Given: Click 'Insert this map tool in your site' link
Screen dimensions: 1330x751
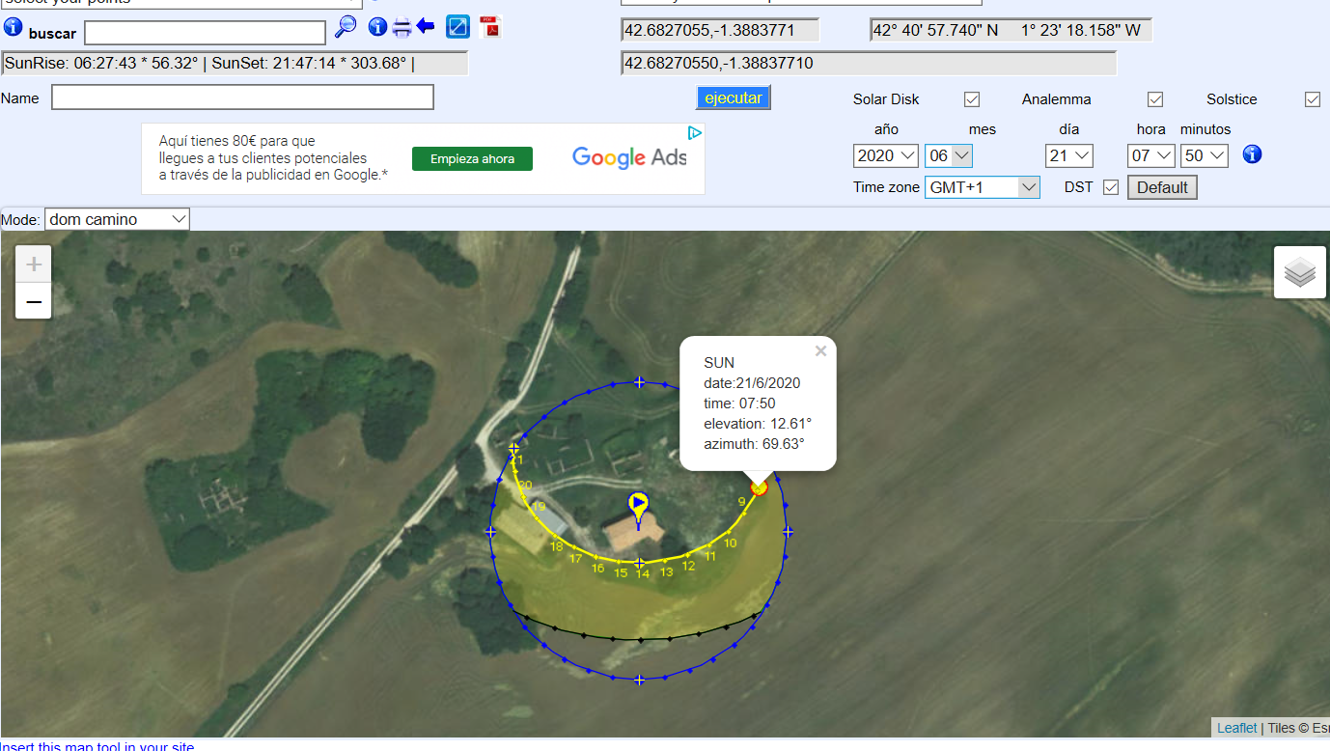Looking at the screenshot, I should click(97, 746).
